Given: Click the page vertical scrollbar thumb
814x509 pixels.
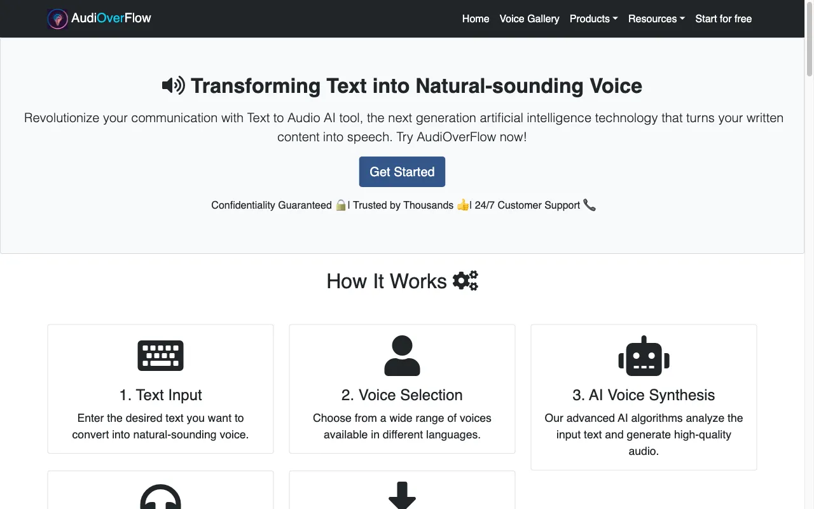Looking at the screenshot, I should click(810, 38).
